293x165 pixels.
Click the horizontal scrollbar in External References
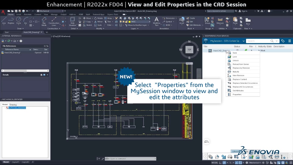[x=25, y=71]
